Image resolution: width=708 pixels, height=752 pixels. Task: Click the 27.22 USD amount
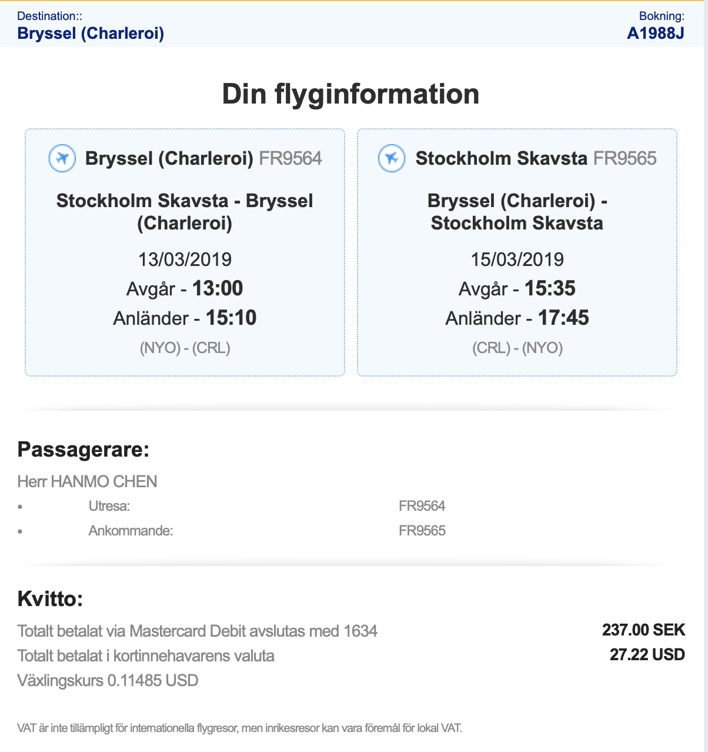click(647, 654)
